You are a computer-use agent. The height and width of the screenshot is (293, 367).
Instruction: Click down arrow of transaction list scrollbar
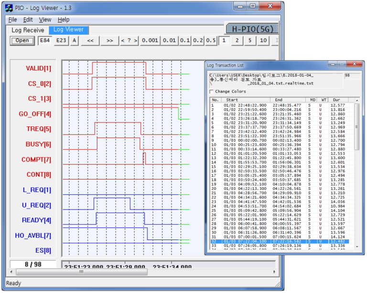pyautogui.click(x=357, y=248)
